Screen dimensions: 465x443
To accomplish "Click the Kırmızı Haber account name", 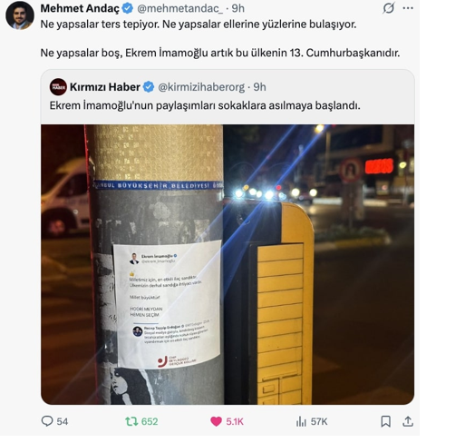I will click(x=105, y=87).
